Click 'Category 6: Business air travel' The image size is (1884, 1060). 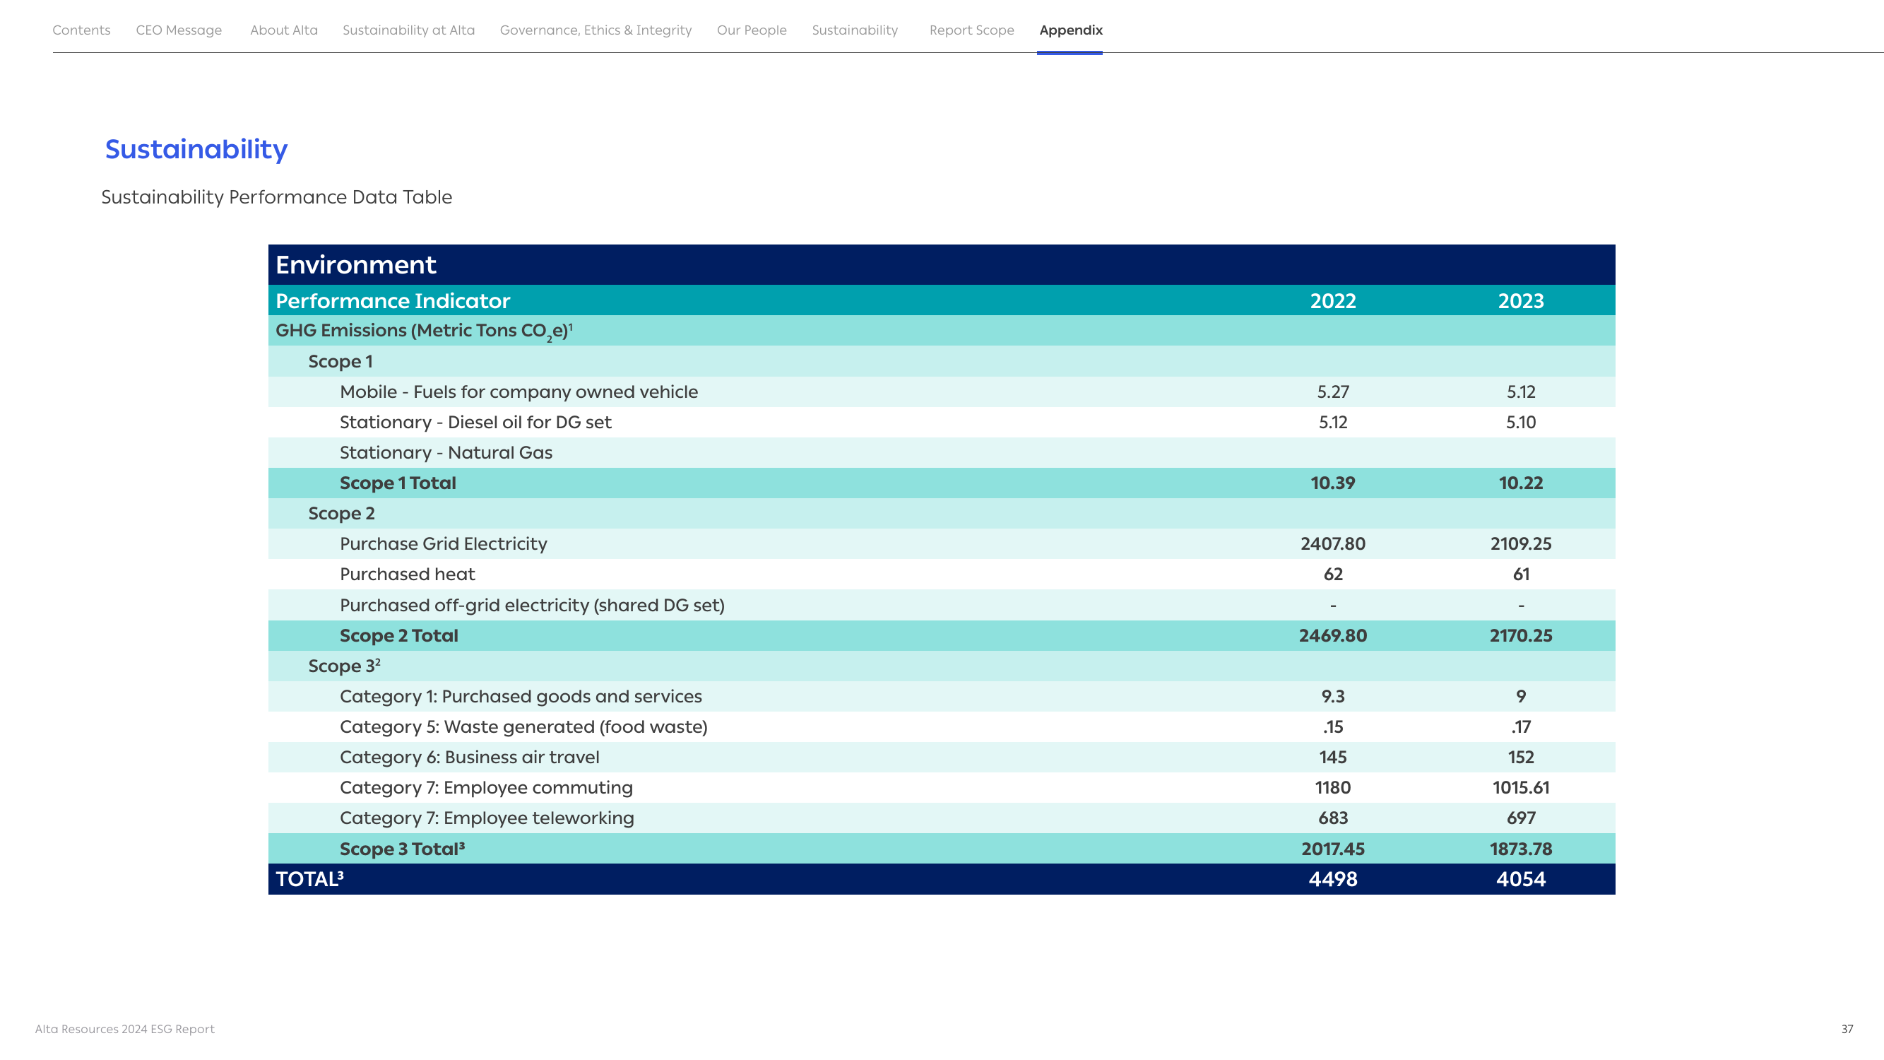pos(470,757)
